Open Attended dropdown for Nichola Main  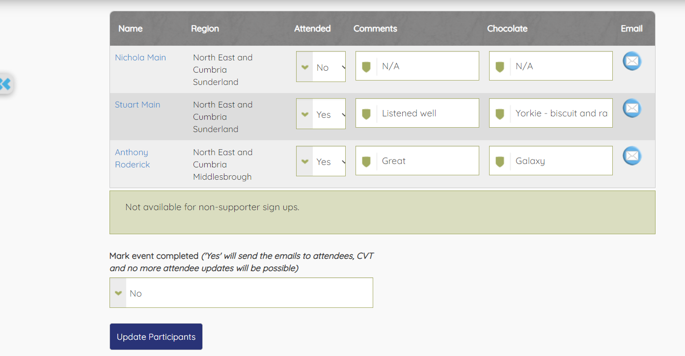point(321,67)
